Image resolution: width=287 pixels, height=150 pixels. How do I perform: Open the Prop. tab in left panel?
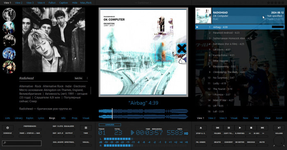pyautogui.click(x=75, y=118)
